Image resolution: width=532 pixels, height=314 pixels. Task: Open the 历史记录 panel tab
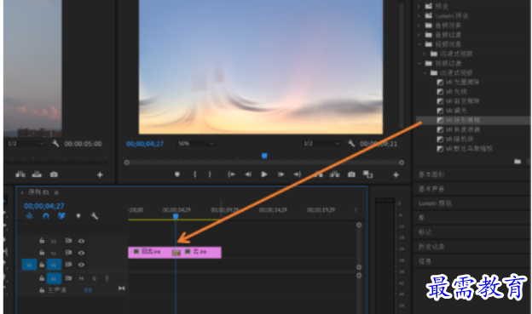coord(431,247)
